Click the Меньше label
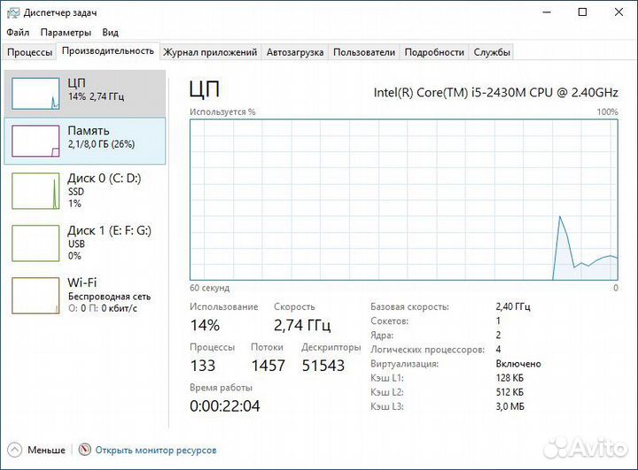Image resolution: width=638 pixels, height=470 pixels. 46,450
